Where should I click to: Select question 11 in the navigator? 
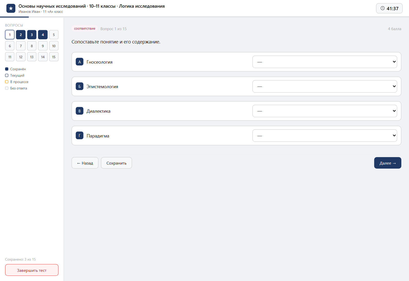coord(10,57)
